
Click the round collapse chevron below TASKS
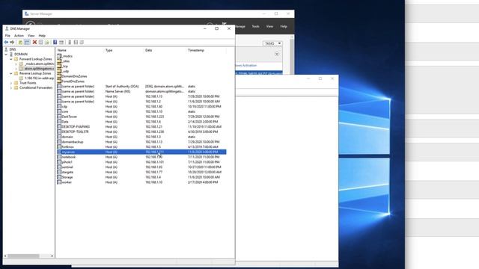pyautogui.click(x=277, y=54)
